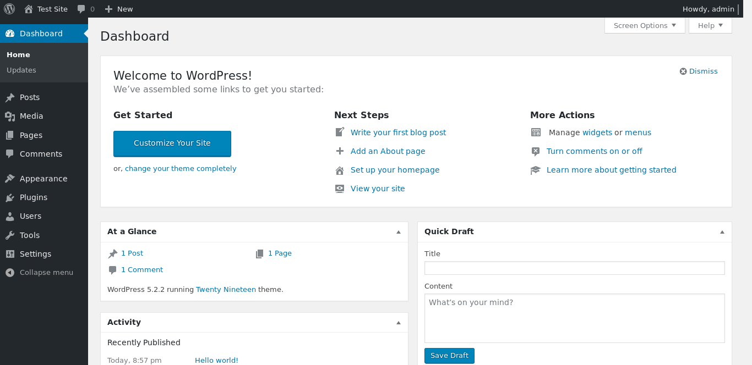Click the plus icon beside Add an About page
Screen dimensions: 752x365
point(340,151)
